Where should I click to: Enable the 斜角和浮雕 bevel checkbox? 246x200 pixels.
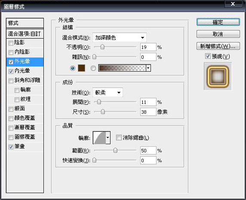[11, 81]
